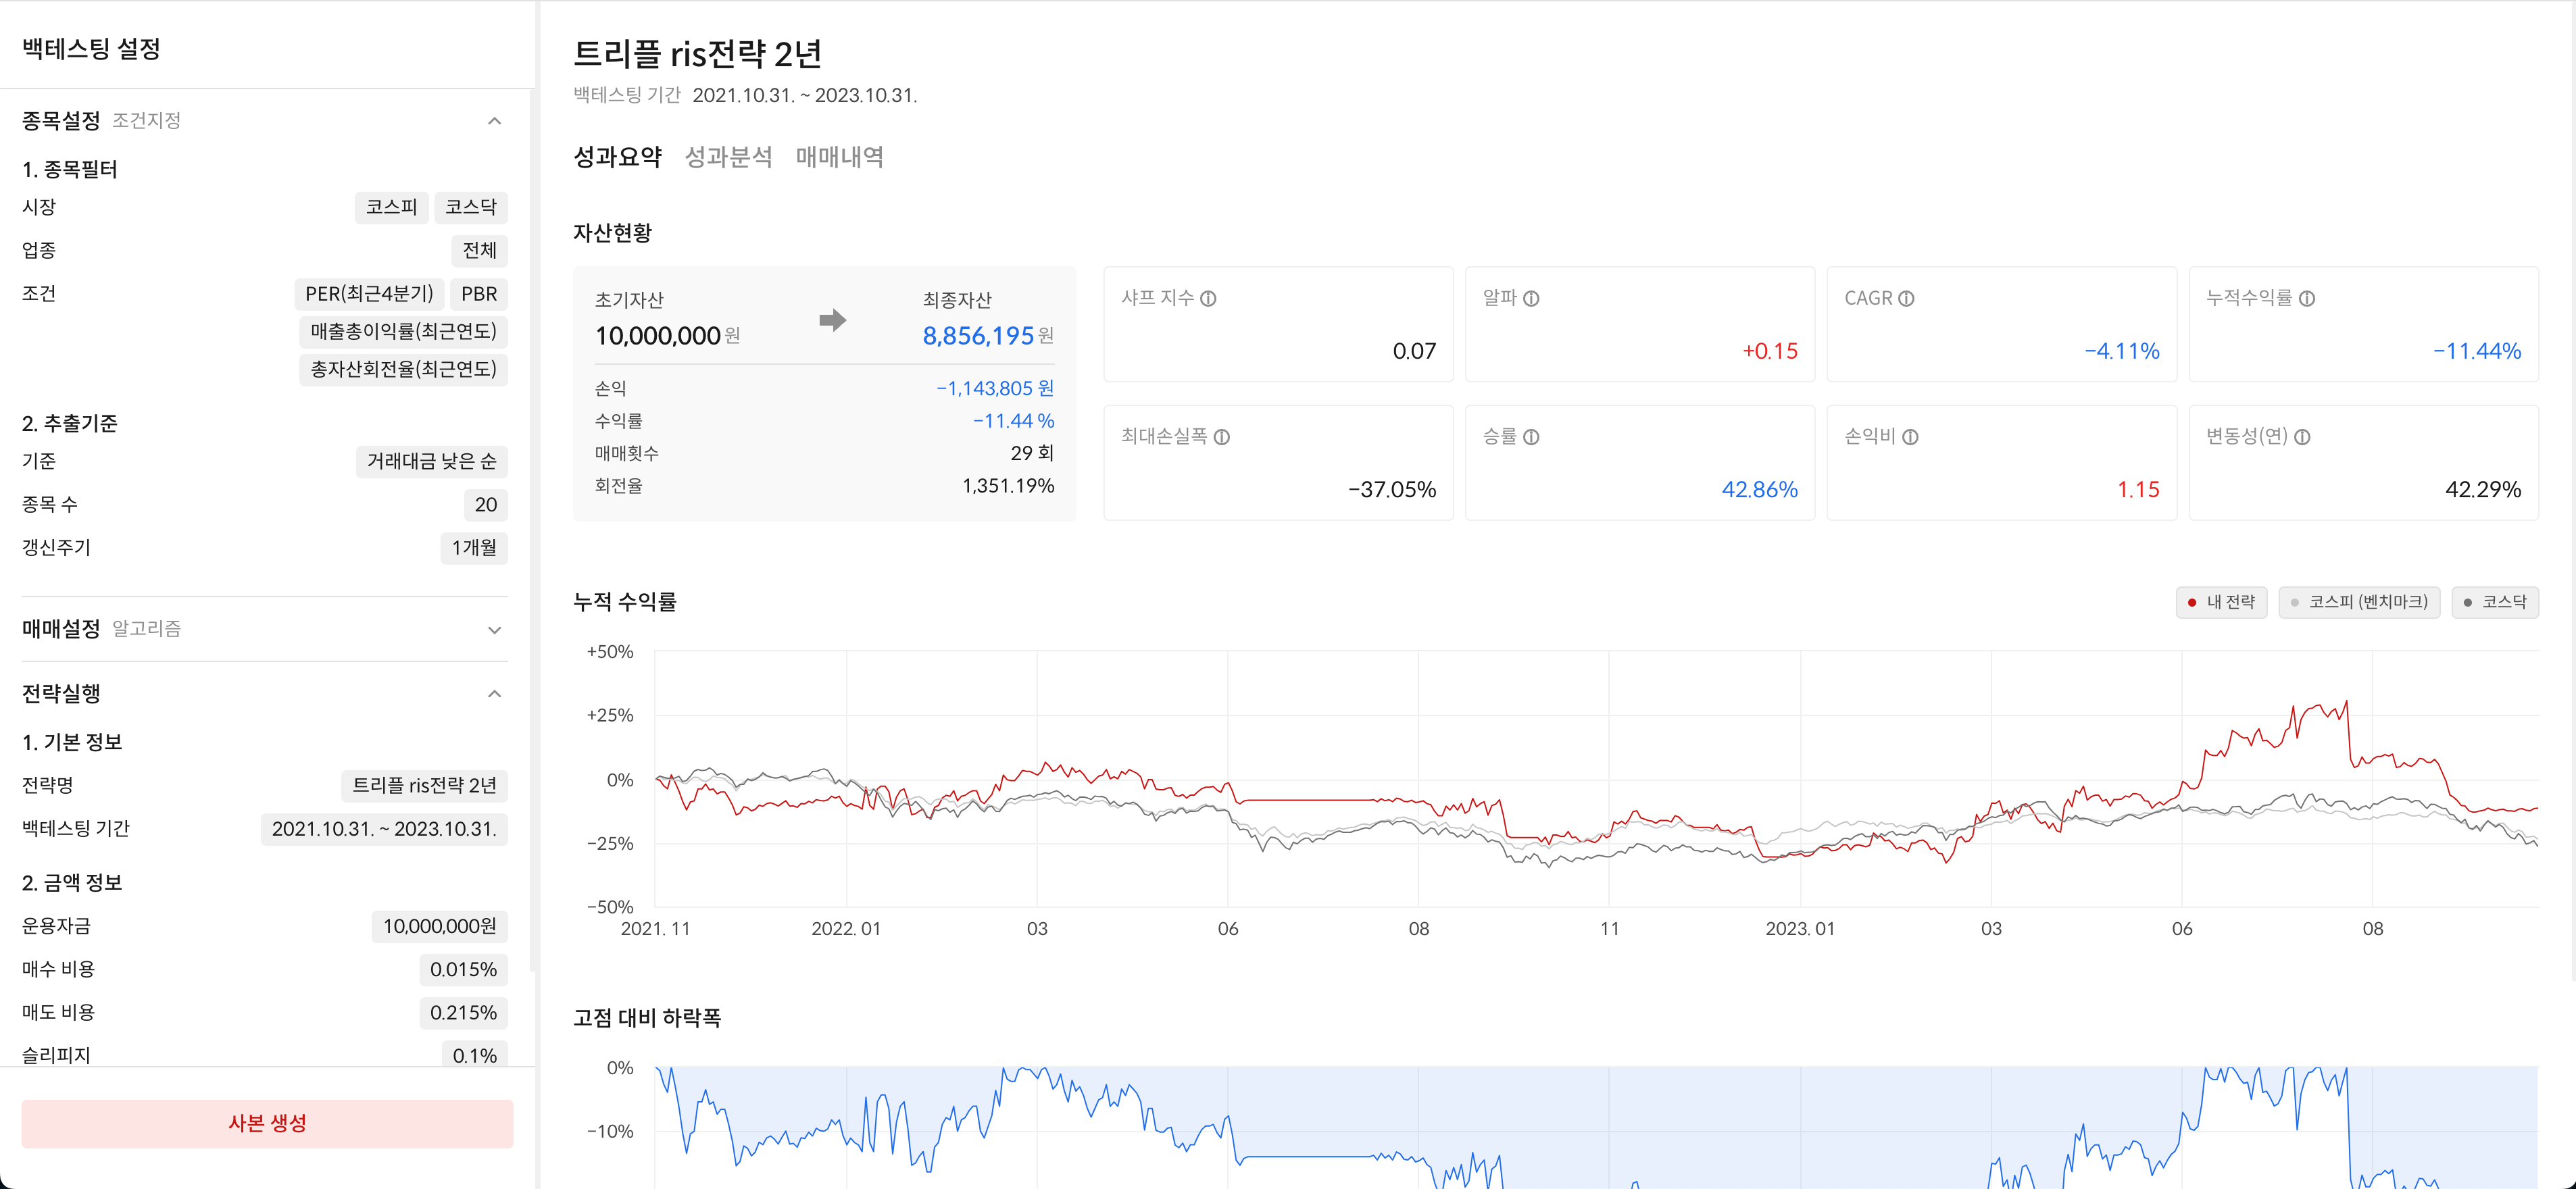Collapse the 전략실행 section

[x=494, y=694]
